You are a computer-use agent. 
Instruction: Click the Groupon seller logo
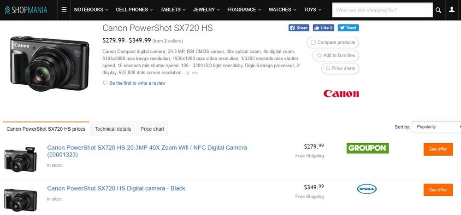[x=367, y=148]
